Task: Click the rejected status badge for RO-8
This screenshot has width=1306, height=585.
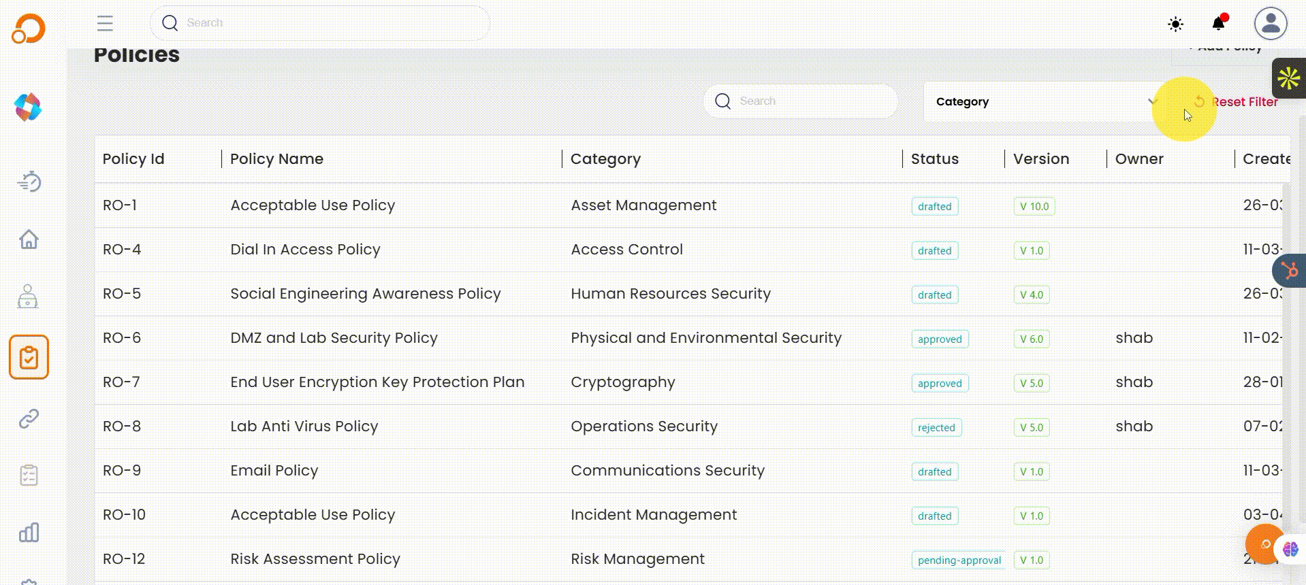Action: (936, 428)
